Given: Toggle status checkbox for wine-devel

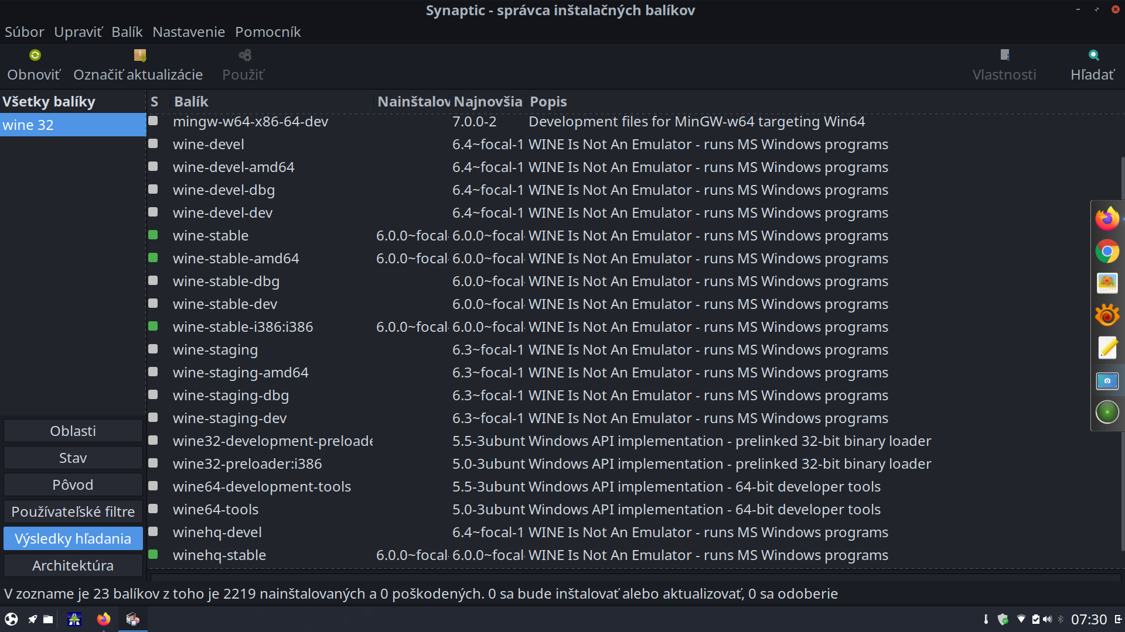Looking at the screenshot, I should (x=154, y=144).
